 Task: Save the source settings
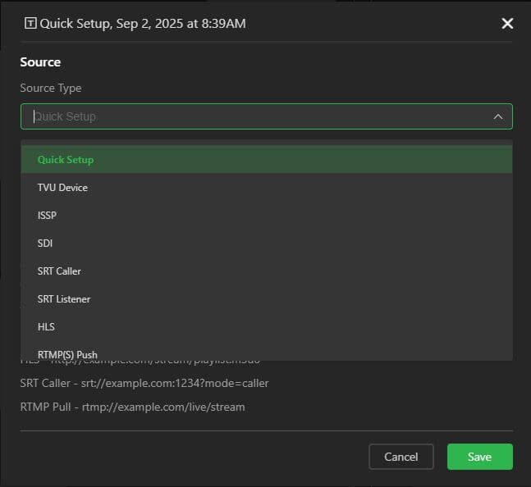coord(479,457)
